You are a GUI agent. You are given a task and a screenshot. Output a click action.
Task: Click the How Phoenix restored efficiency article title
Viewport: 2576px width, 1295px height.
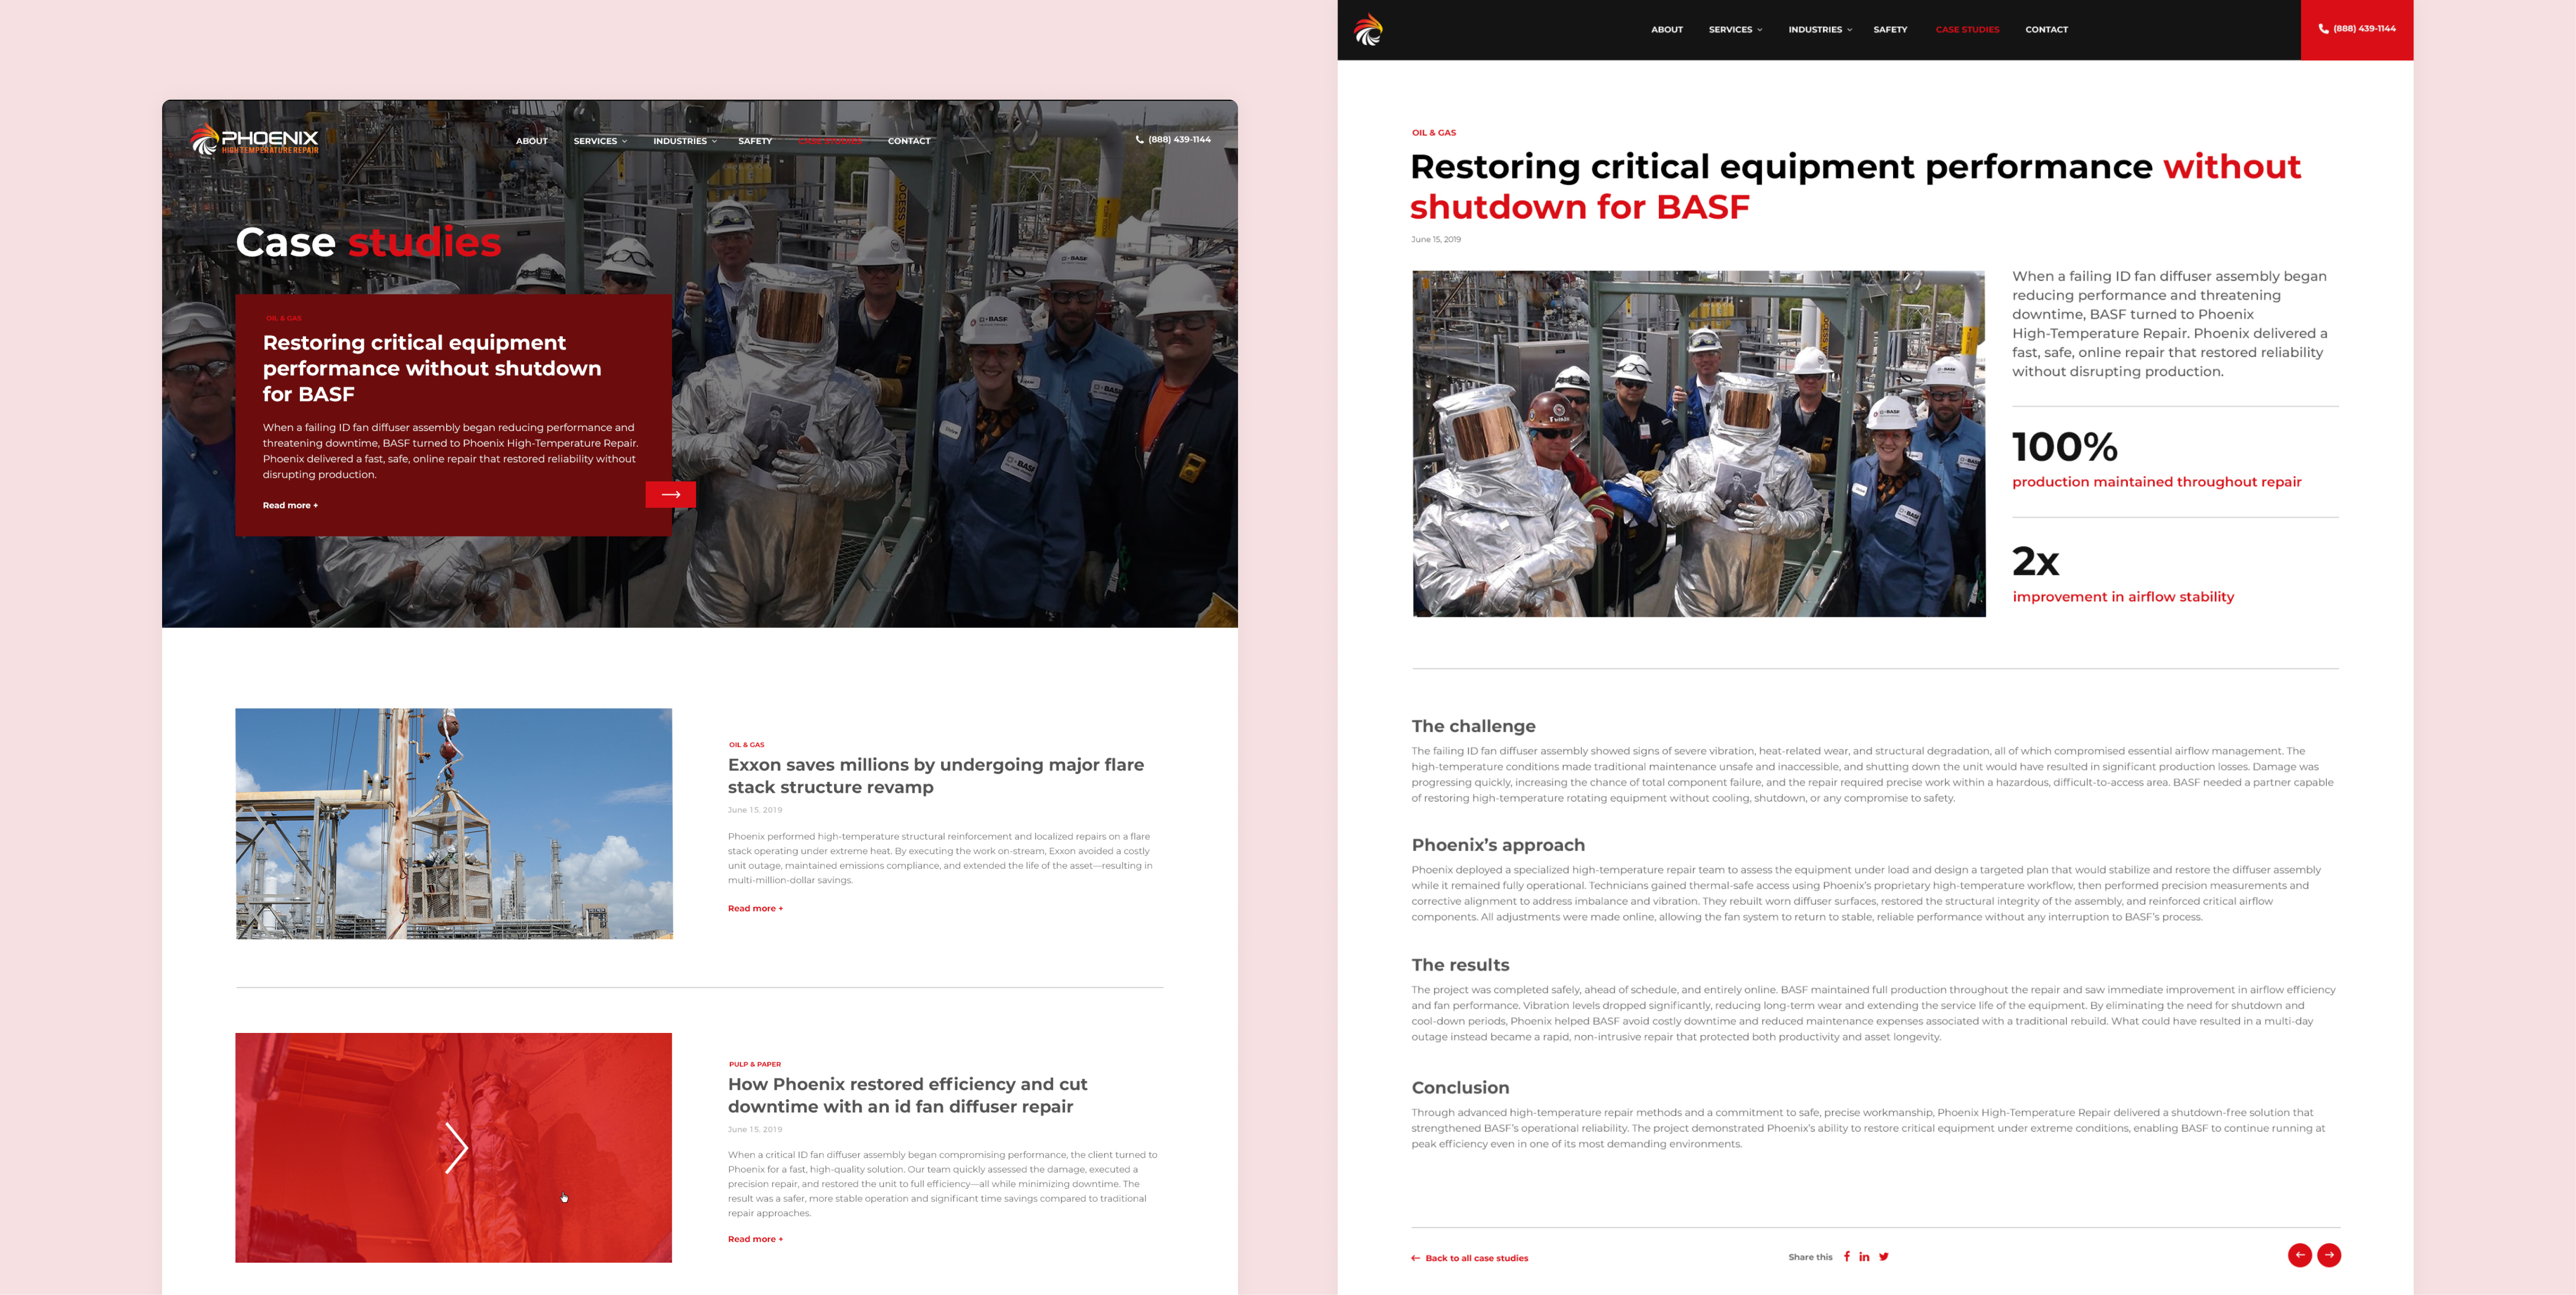click(907, 1095)
